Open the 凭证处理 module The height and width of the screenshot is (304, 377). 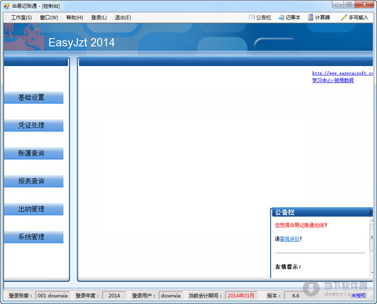[x=34, y=125]
